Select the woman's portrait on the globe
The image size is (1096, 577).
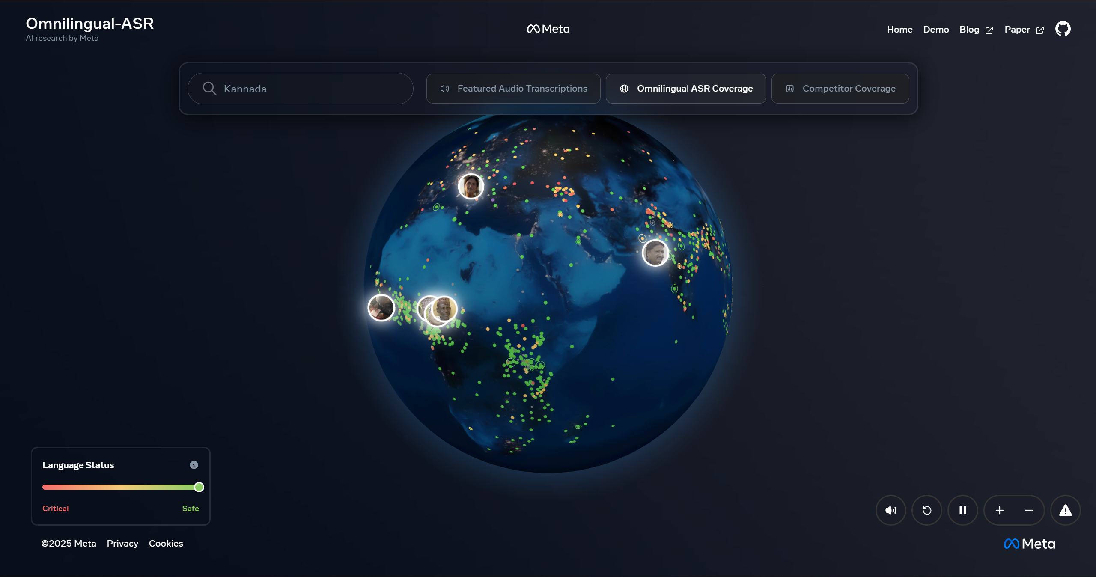tap(471, 187)
